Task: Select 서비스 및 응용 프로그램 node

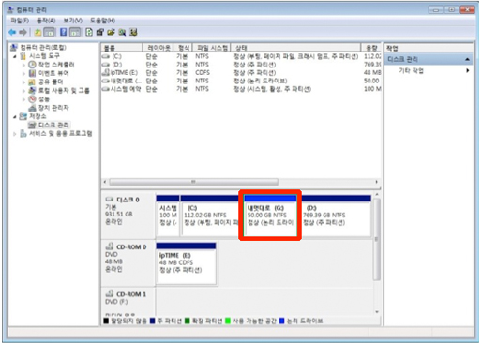Action: pos(61,134)
